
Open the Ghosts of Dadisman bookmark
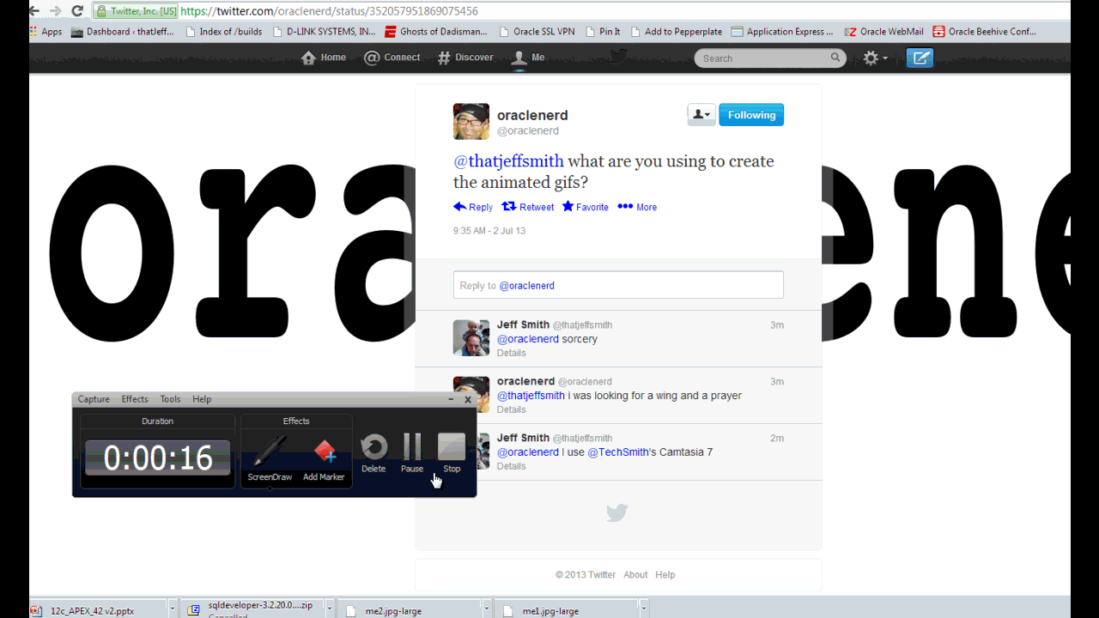(x=436, y=32)
